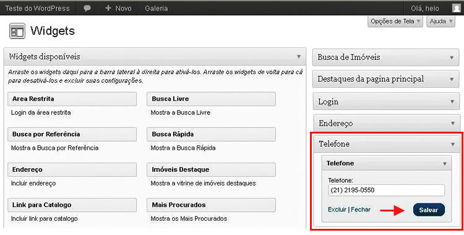Collapse the Widgets disponíveis section arrow

point(299,56)
